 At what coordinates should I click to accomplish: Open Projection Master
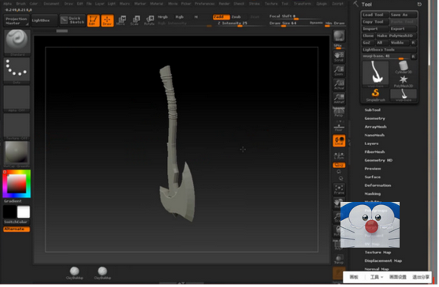(x=17, y=20)
